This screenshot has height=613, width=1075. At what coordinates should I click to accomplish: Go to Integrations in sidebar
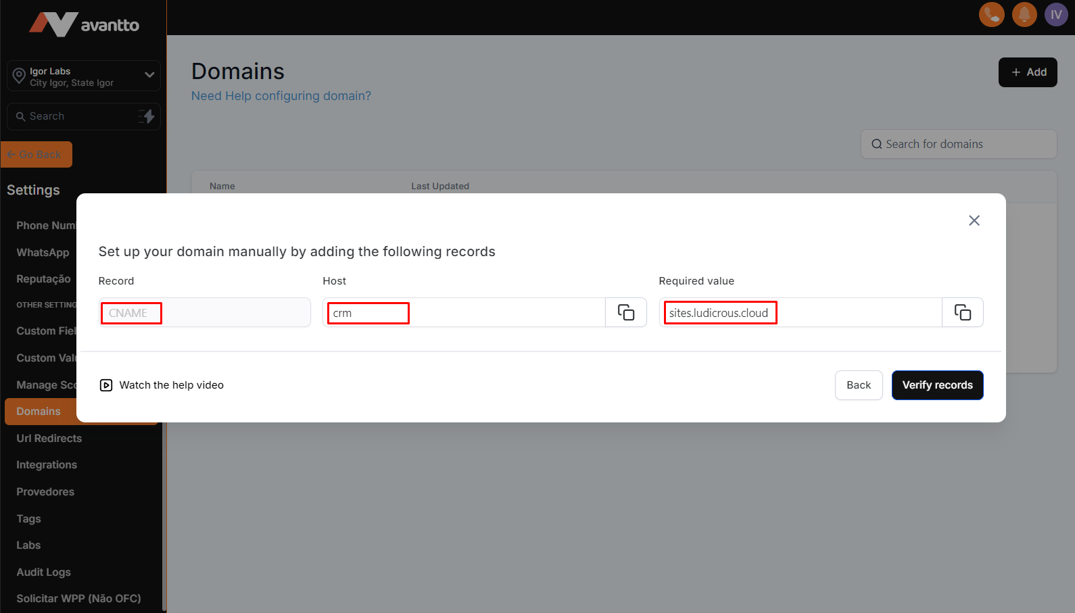click(x=47, y=465)
